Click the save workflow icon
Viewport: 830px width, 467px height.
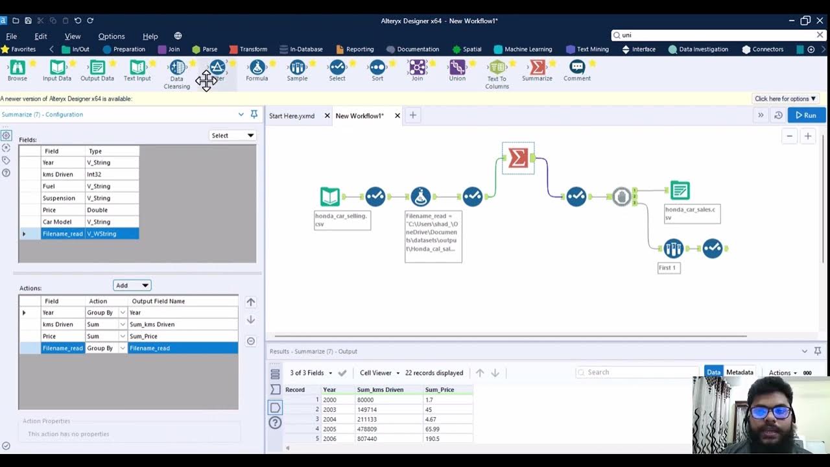[x=28, y=21]
